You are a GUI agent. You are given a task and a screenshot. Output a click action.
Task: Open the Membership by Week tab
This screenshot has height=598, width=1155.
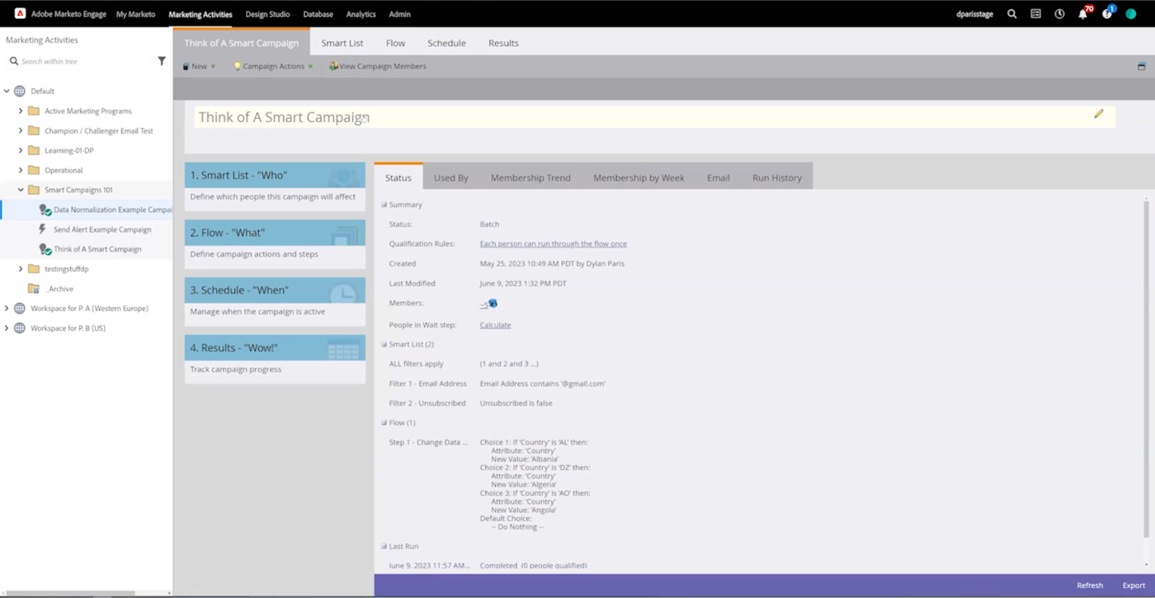[x=639, y=177]
